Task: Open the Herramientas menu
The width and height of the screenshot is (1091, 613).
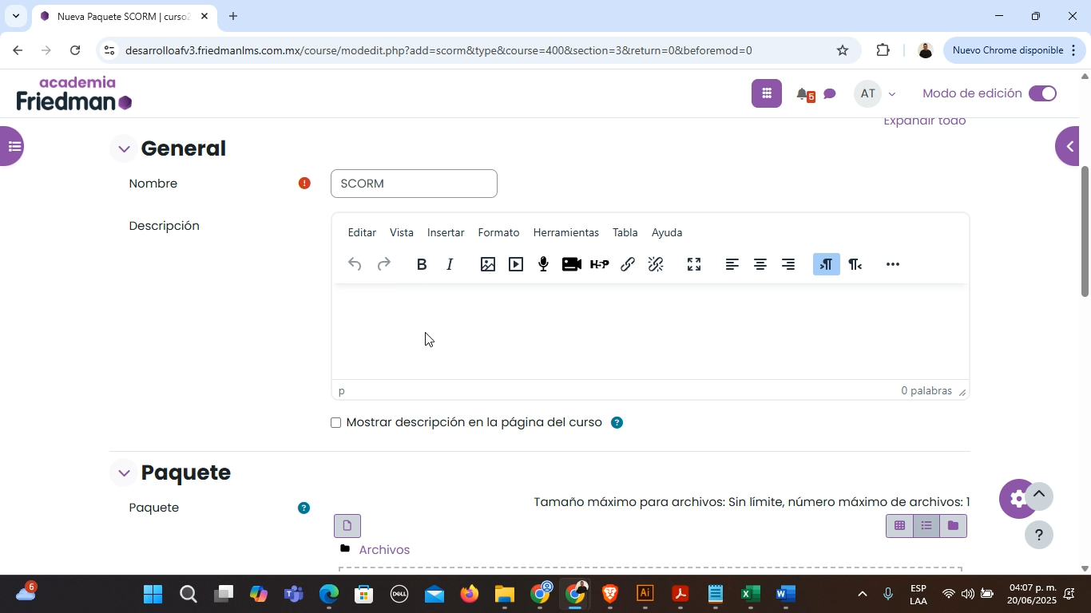Action: pos(565,232)
